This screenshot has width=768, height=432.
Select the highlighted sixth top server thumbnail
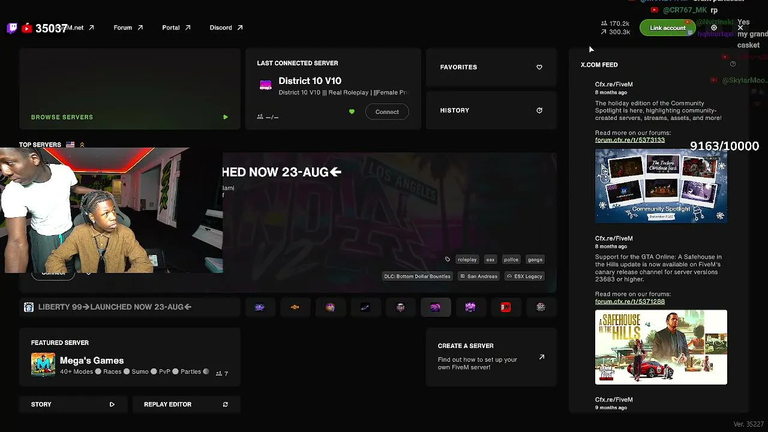point(436,307)
